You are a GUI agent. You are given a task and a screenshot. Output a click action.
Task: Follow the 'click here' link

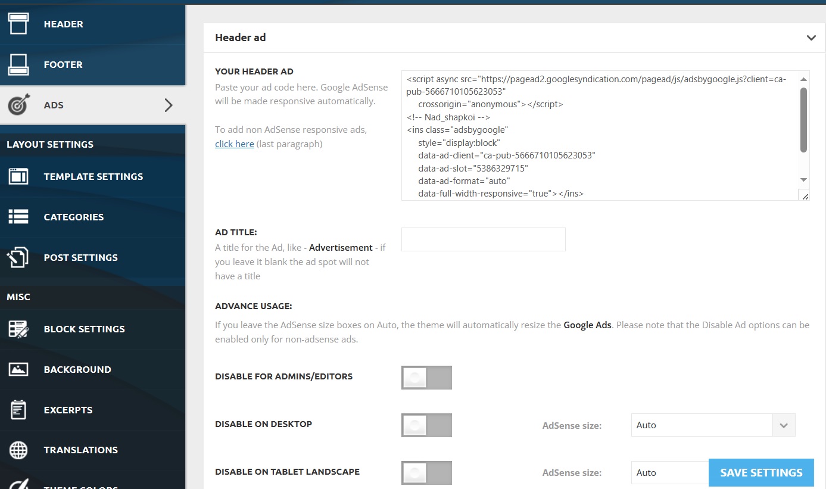tap(235, 144)
